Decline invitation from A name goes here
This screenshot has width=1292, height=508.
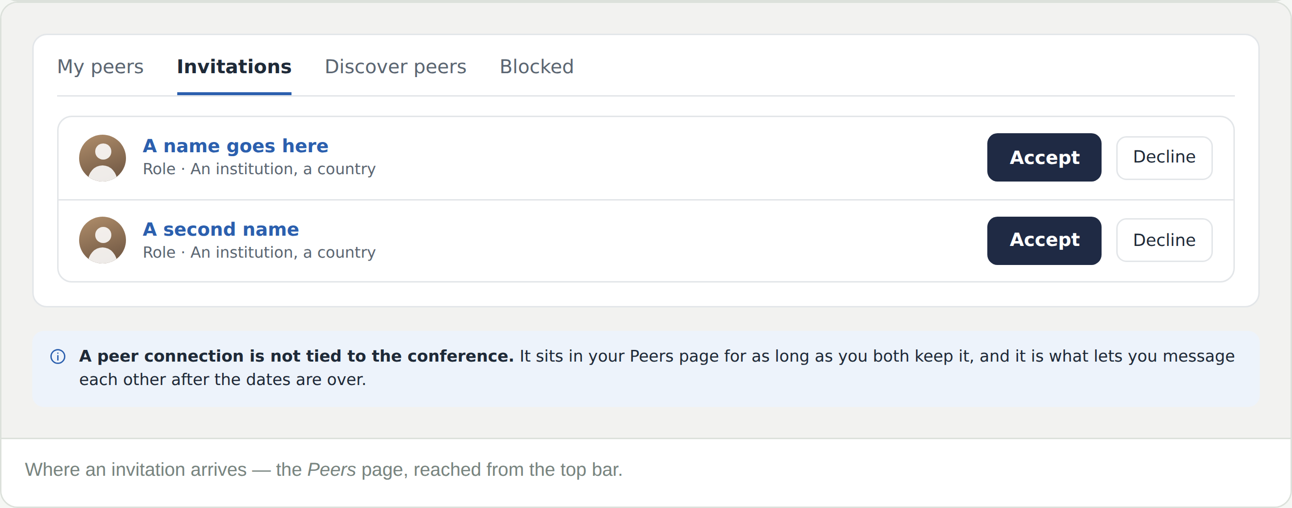click(1164, 158)
